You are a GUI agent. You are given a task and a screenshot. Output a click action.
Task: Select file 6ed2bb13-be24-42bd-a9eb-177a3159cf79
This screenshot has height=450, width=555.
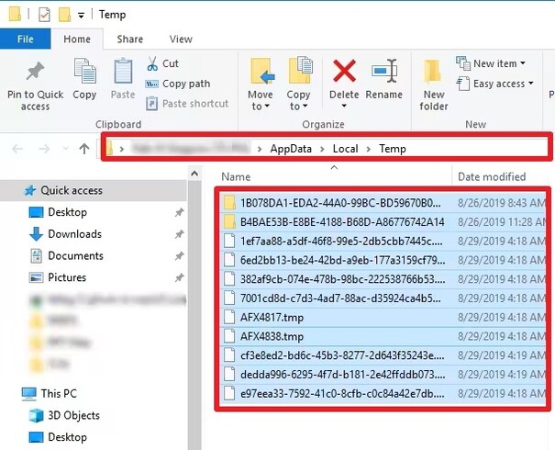[383, 260]
